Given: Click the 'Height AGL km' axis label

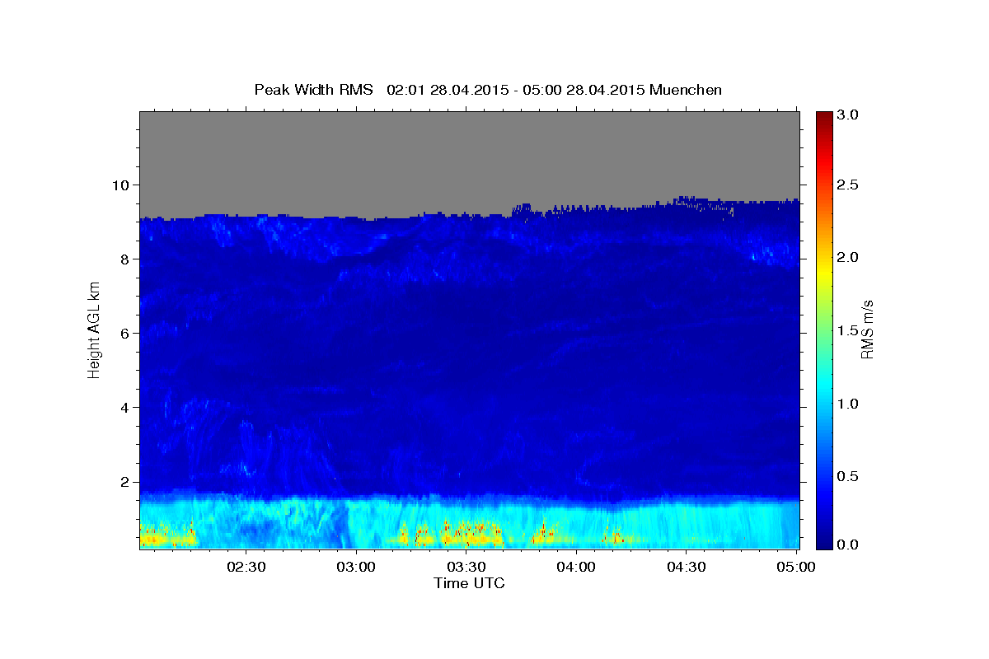Looking at the screenshot, I should [x=94, y=330].
